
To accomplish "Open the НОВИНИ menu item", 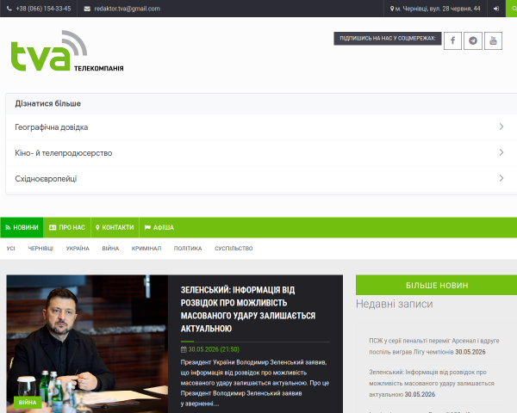I will pyautogui.click(x=22, y=227).
